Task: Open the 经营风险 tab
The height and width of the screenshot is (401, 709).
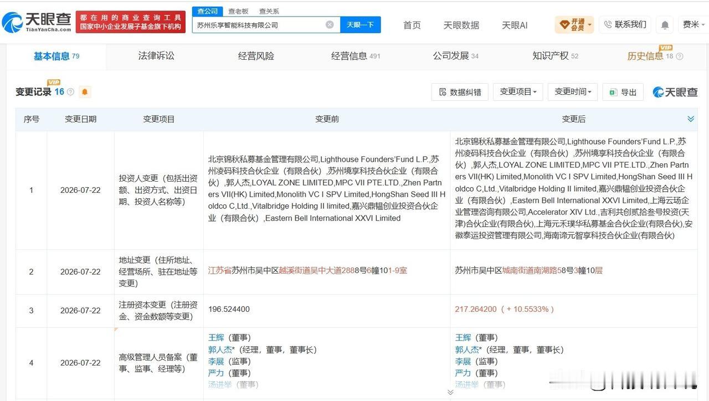Action: 256,56
